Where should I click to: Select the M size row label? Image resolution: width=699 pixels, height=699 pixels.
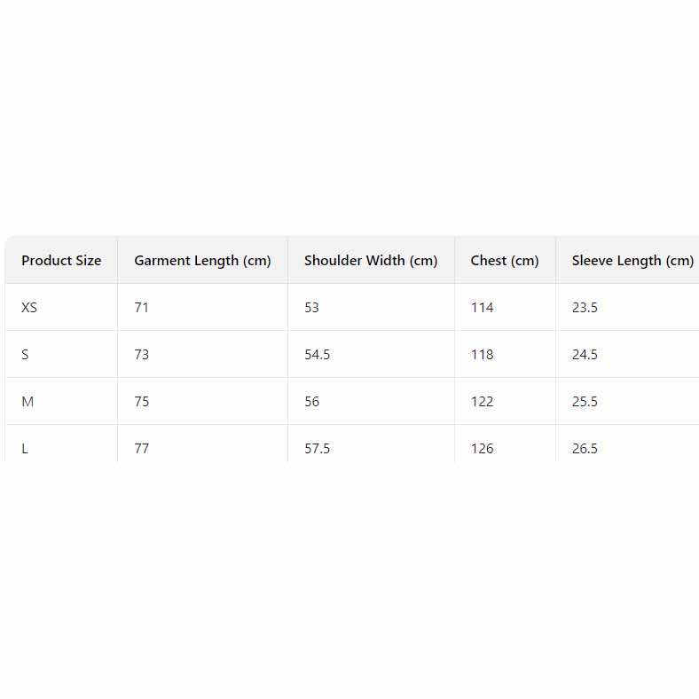tap(27, 402)
